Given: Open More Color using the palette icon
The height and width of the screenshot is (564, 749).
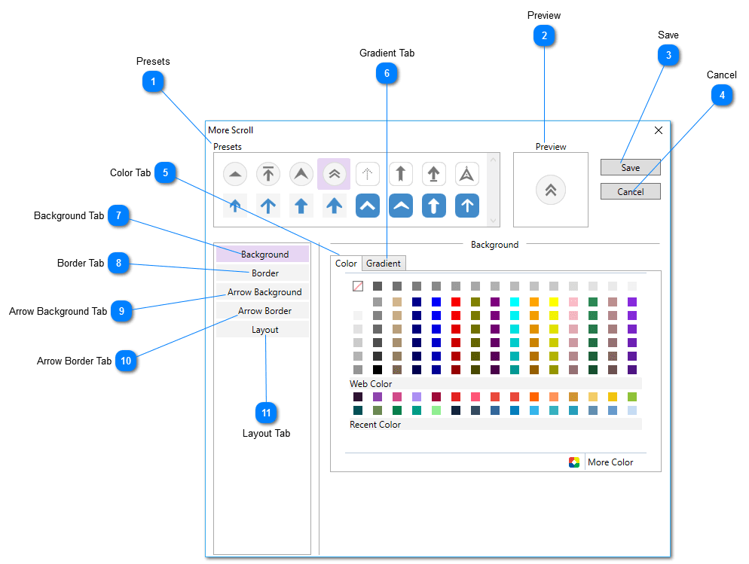Looking at the screenshot, I should pos(575,462).
